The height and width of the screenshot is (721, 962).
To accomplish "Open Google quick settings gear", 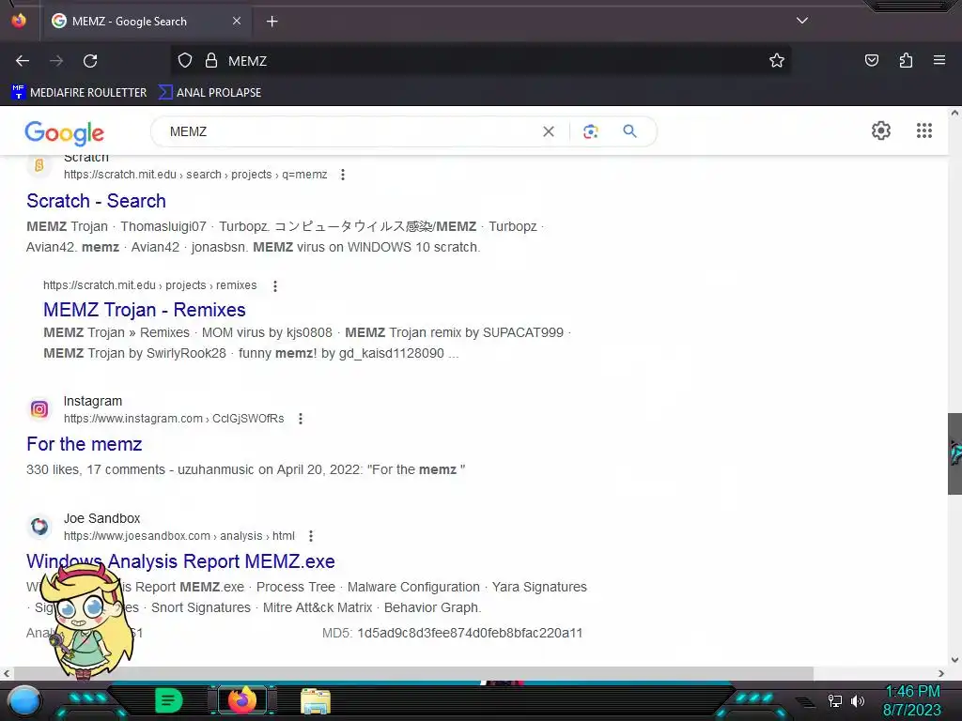I will 881,130.
